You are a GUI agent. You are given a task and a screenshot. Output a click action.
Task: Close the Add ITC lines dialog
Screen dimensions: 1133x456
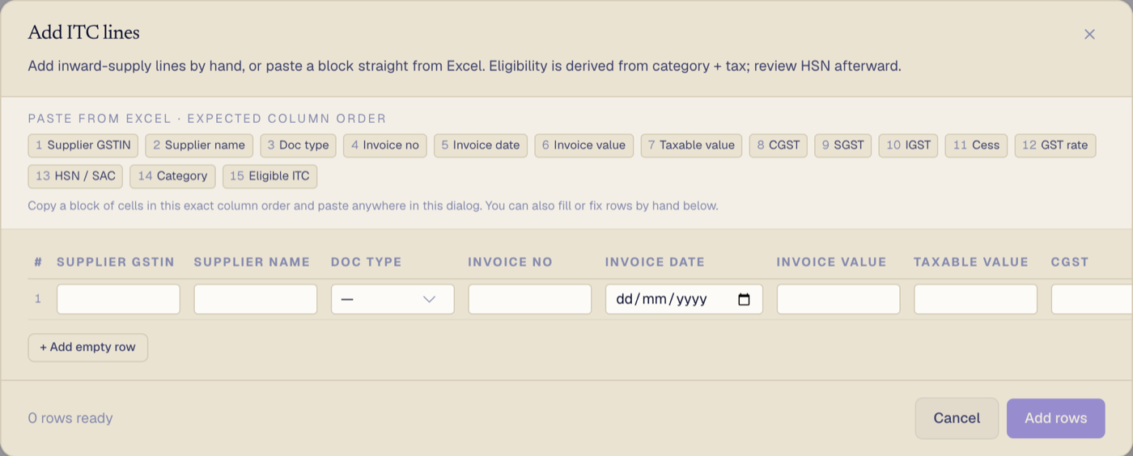[x=1089, y=34]
